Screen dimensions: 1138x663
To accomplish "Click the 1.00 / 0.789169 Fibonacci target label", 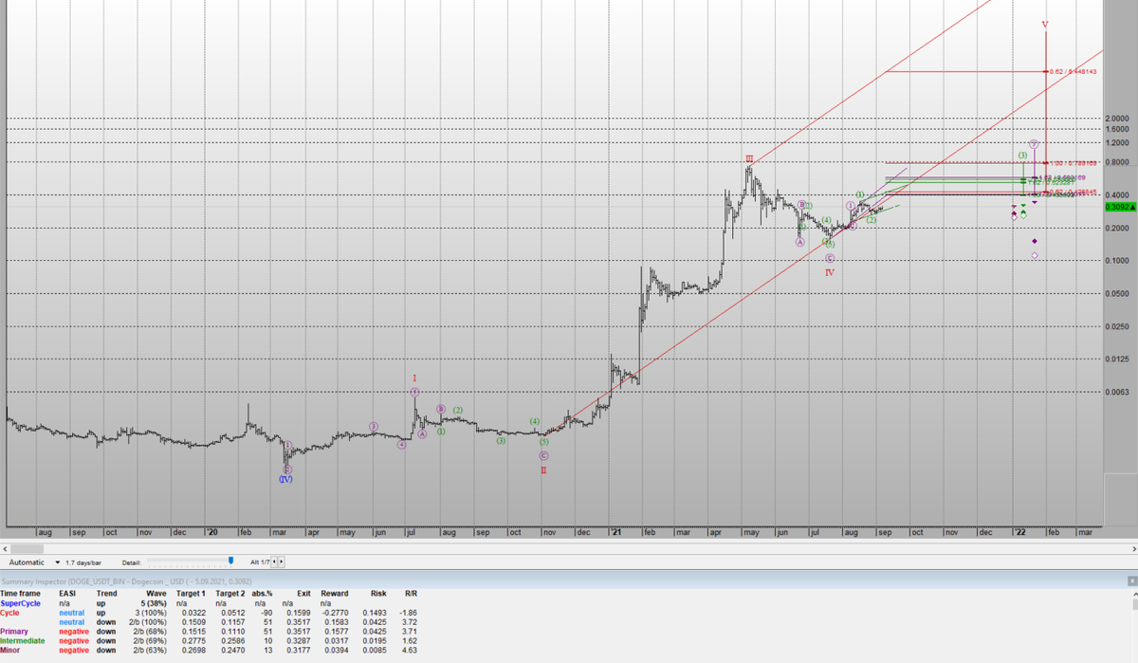I will pyautogui.click(x=1074, y=162).
